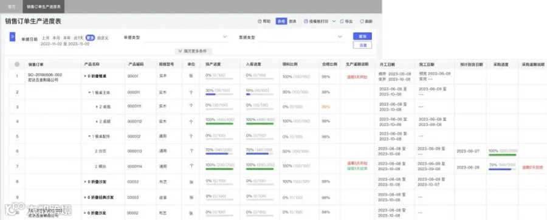Click the blue double-chevron sidebar expand button
Screen dimensions: 547x220
pos(12,36)
